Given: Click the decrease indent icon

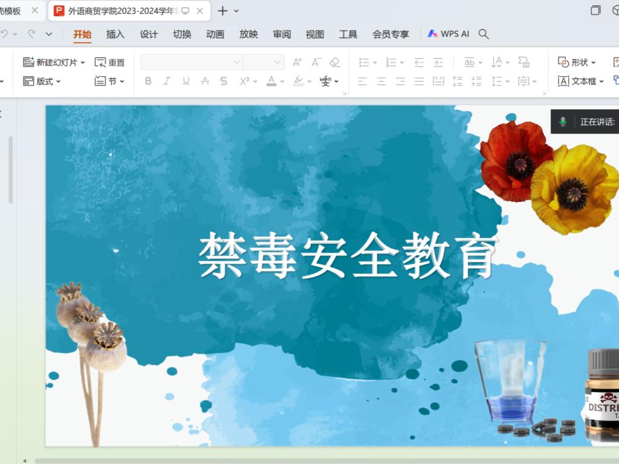Looking at the screenshot, I should pos(419,62).
